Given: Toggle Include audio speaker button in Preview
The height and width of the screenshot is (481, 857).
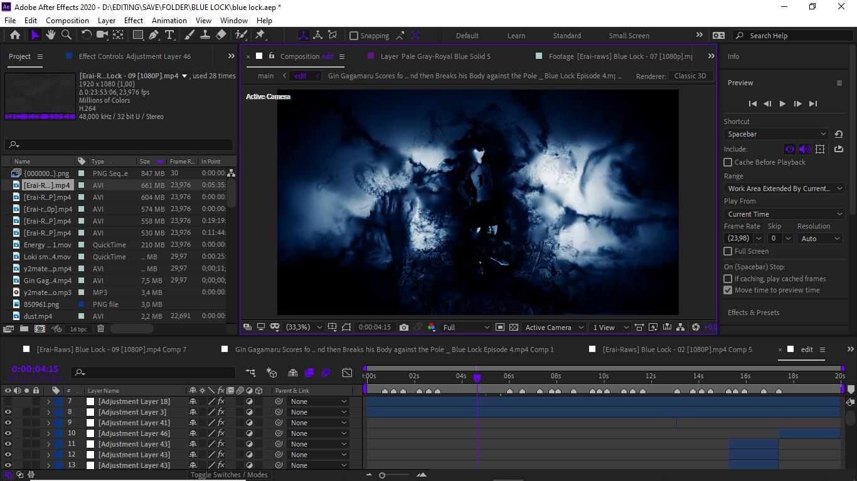Looking at the screenshot, I should tap(804, 149).
